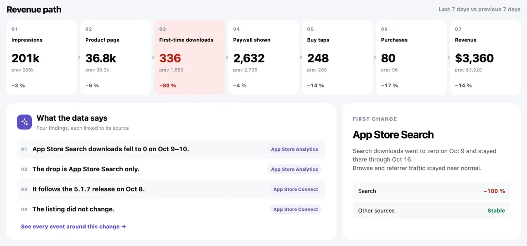Image resolution: width=527 pixels, height=246 pixels.
Task: Open finding 'The listing did not change'
Action: tap(171, 209)
